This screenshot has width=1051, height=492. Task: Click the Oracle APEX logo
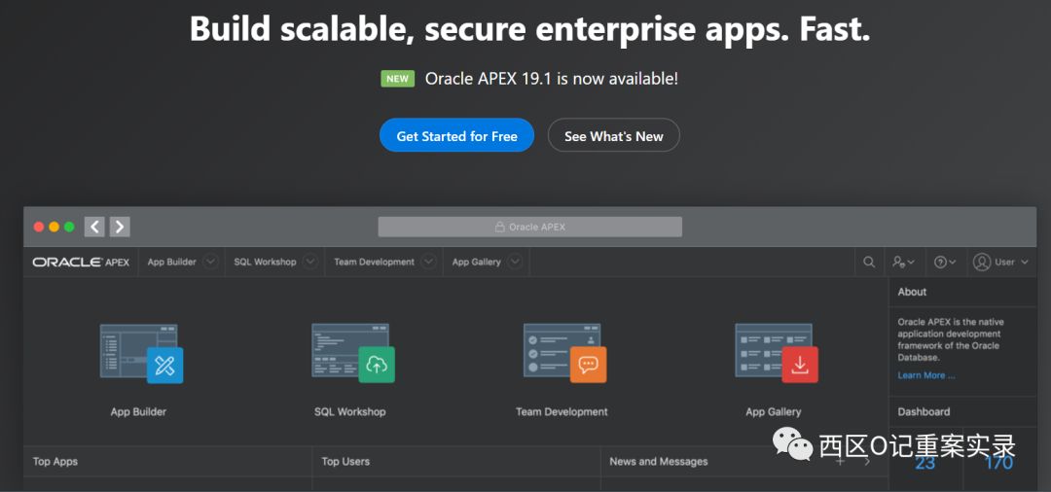pos(81,262)
